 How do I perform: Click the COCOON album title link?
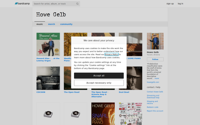[x=41, y=92]
